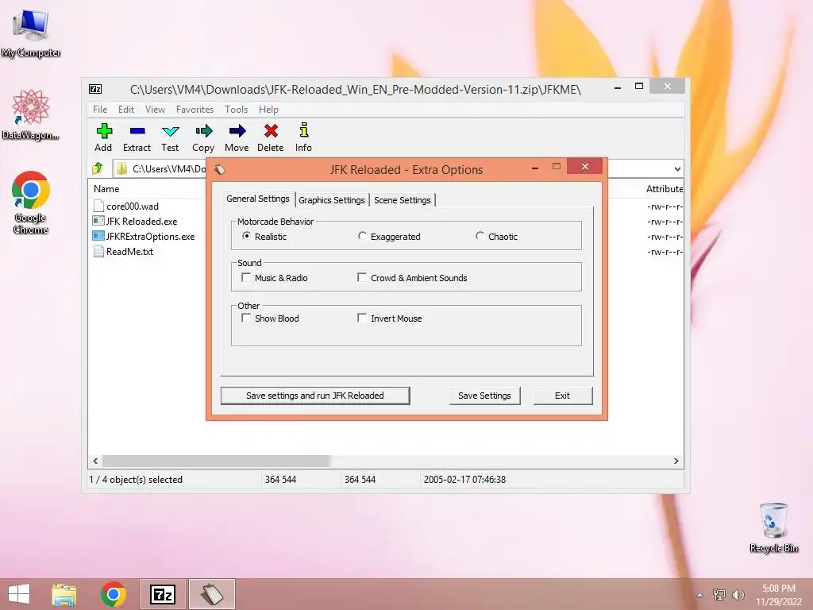Image resolution: width=813 pixels, height=610 pixels.
Task: Click the up-folder arrow icon in 7-Zip
Action: coord(98,168)
